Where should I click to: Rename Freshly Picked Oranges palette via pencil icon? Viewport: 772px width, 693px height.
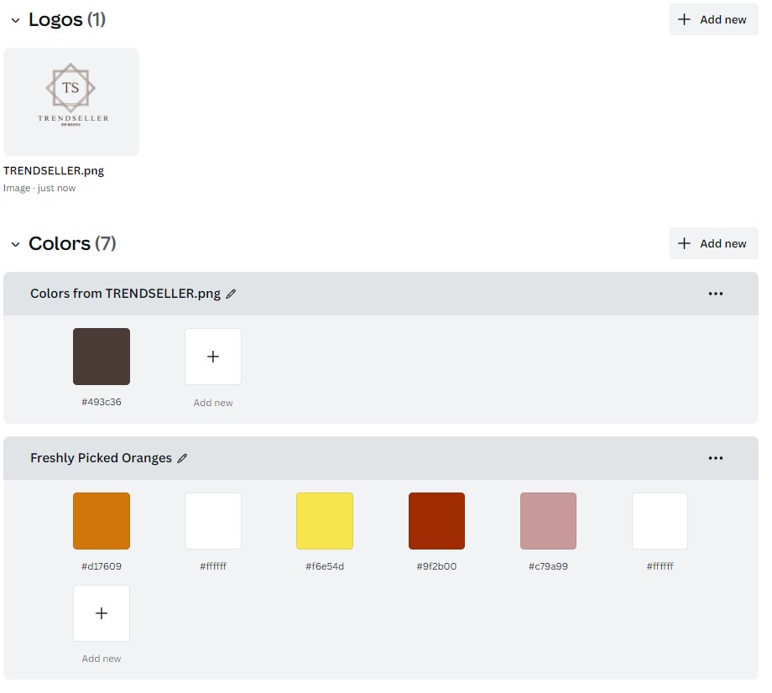(x=183, y=458)
